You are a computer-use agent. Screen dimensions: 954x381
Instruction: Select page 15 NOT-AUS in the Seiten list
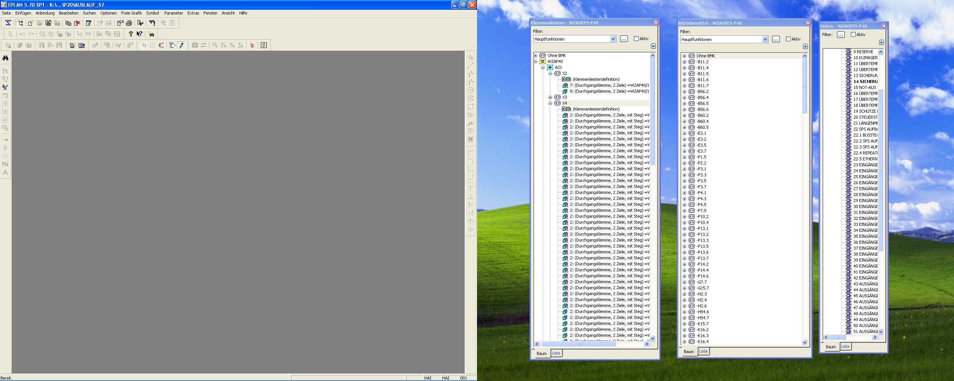coord(865,87)
